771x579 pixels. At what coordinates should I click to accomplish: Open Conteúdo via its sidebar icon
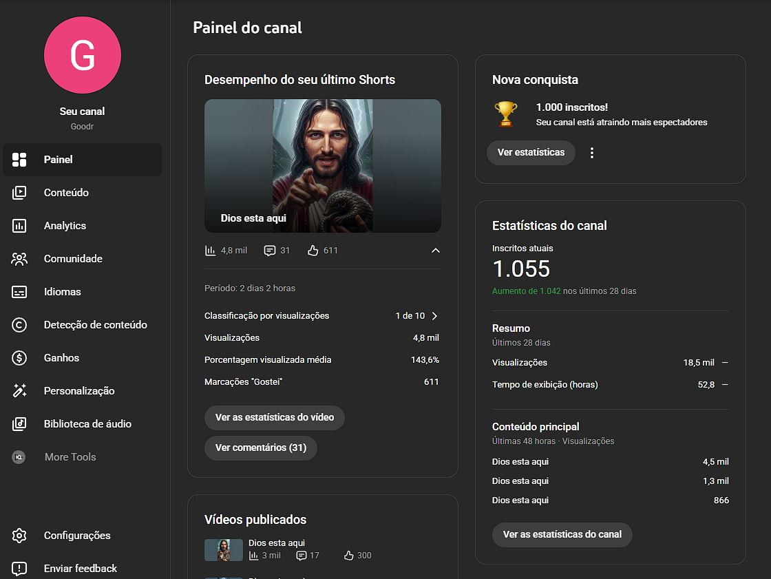pos(19,193)
